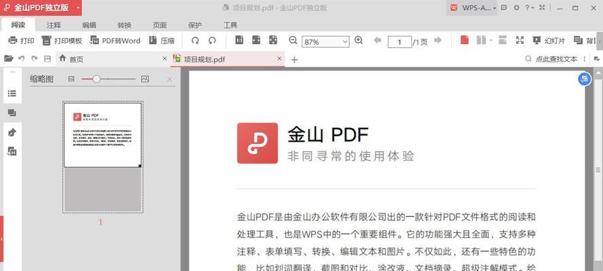Image resolution: width=603 pixels, height=271 pixels.
Task: Zoom in with the plus magnifier
Action: click(x=358, y=40)
